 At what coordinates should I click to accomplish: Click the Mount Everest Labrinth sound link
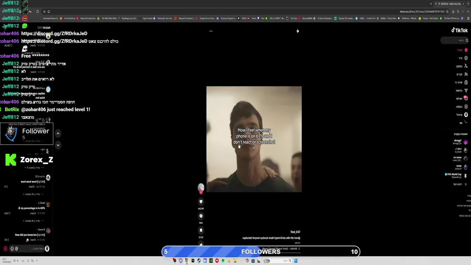click(x=281, y=249)
